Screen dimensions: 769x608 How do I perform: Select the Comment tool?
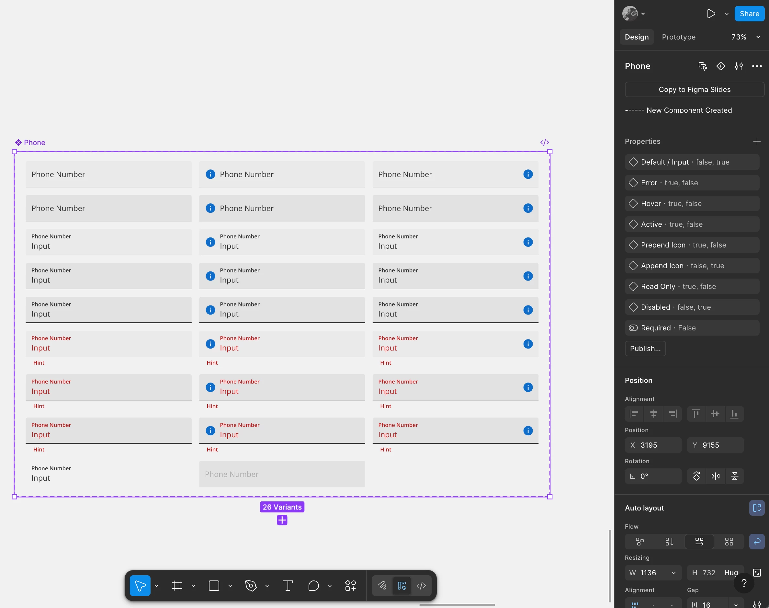313,586
